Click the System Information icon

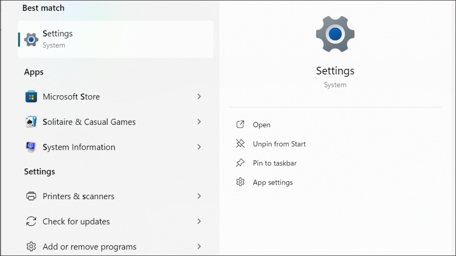[x=31, y=147]
